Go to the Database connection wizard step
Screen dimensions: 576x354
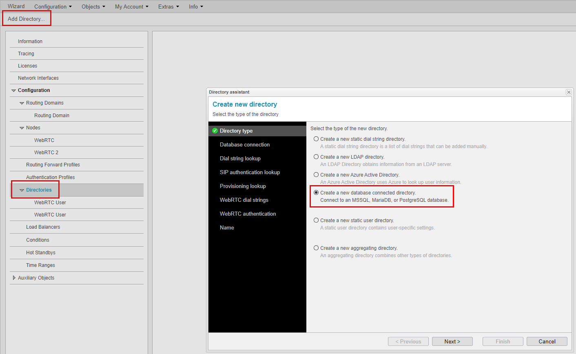pos(245,144)
